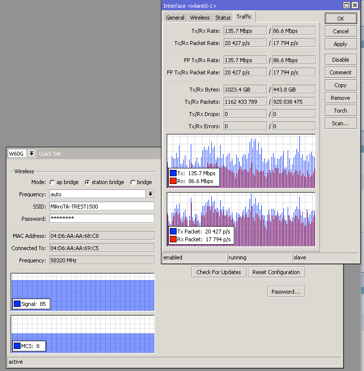
Task: Click the enabled status cell
Action: point(194,257)
